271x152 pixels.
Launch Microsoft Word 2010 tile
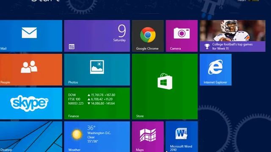[182, 137]
